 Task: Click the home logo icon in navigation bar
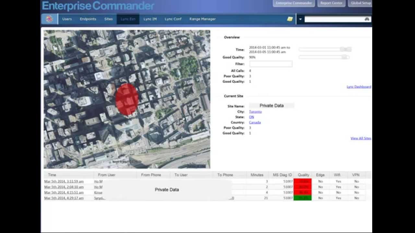[x=49, y=19]
